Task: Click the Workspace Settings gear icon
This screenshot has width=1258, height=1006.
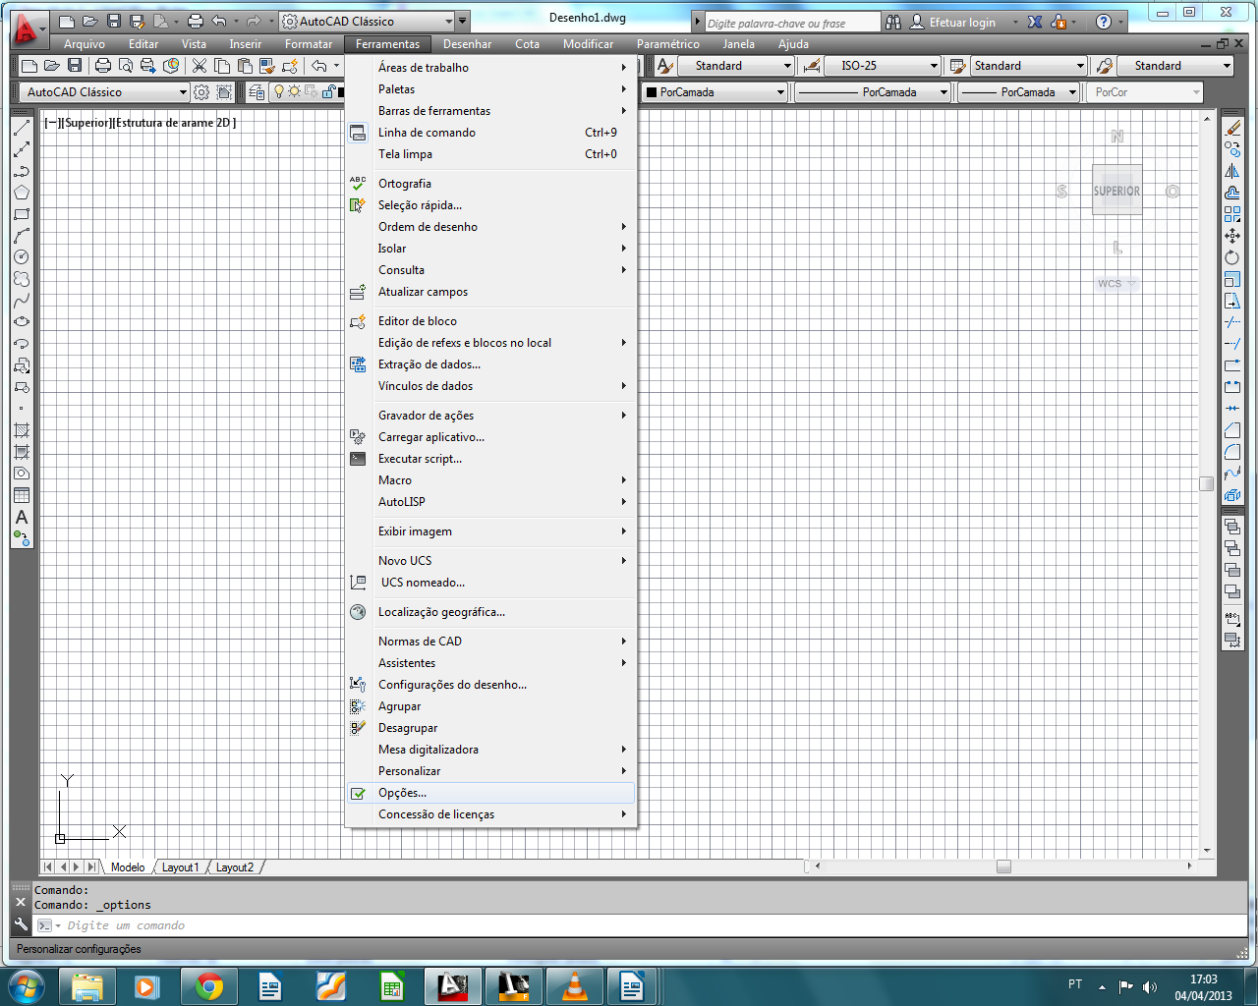Action: tap(201, 92)
